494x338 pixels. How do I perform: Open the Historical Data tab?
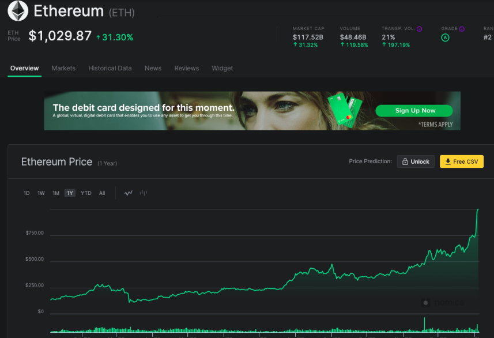click(x=110, y=68)
